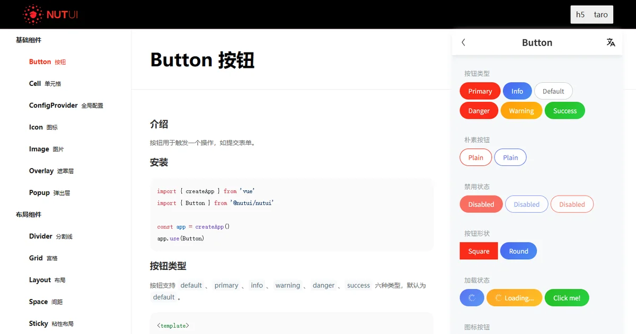Click the 'info' inline code tag

257,285
